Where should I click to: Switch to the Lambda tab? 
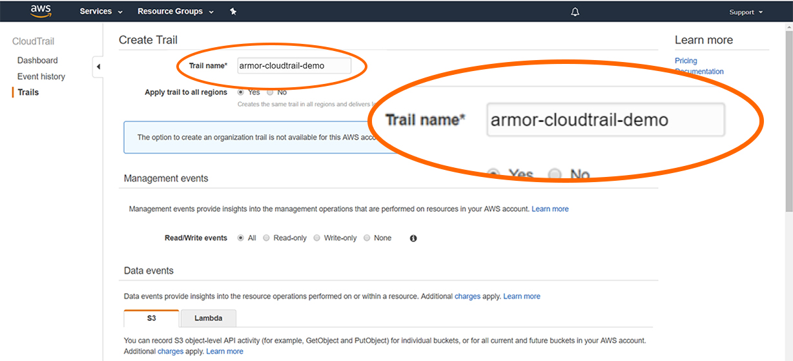[208, 318]
